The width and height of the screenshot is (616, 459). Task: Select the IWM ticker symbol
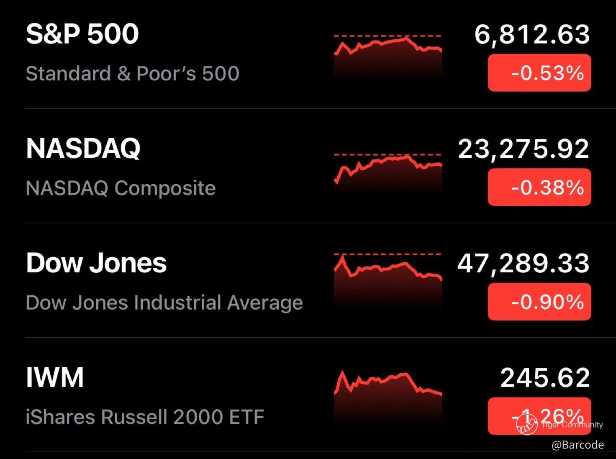[x=55, y=377]
